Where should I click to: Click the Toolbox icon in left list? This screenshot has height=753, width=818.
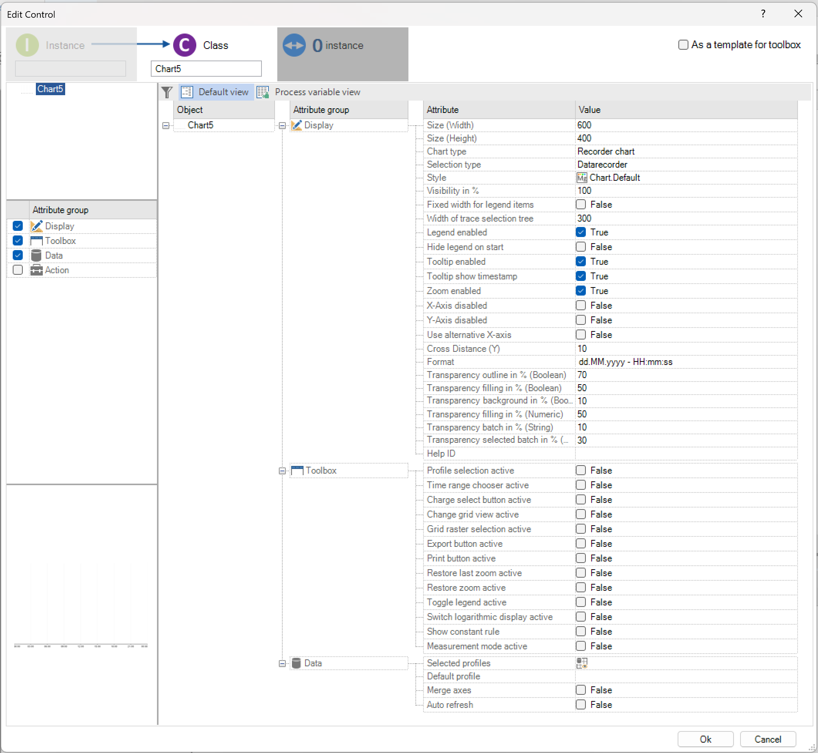(x=36, y=241)
